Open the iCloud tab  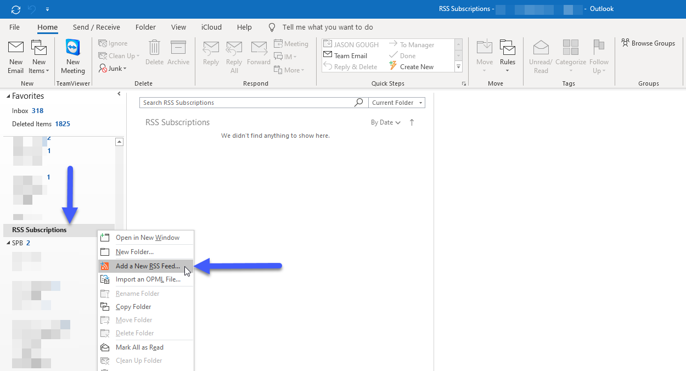tap(211, 27)
